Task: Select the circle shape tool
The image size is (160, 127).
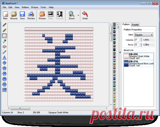Action: [x=4, y=85]
